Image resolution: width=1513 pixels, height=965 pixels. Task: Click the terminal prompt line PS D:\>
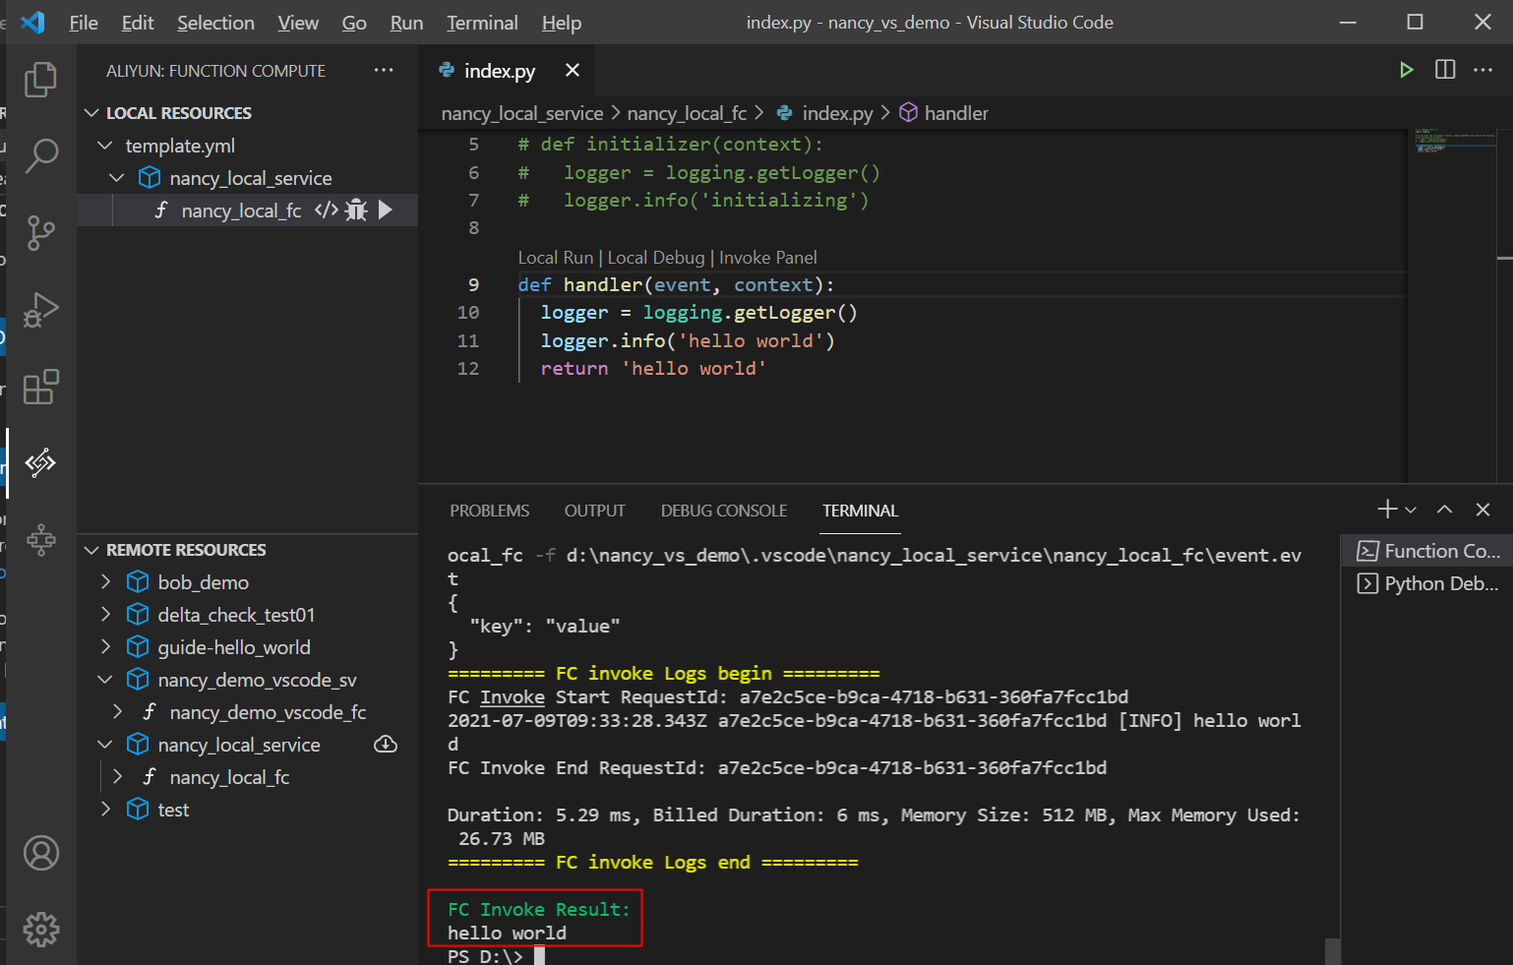coord(485,956)
